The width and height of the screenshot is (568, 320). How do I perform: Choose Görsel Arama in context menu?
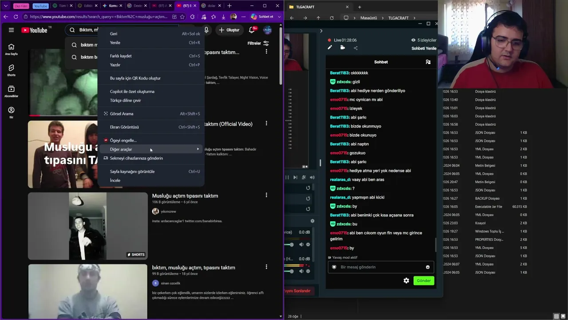151,114
